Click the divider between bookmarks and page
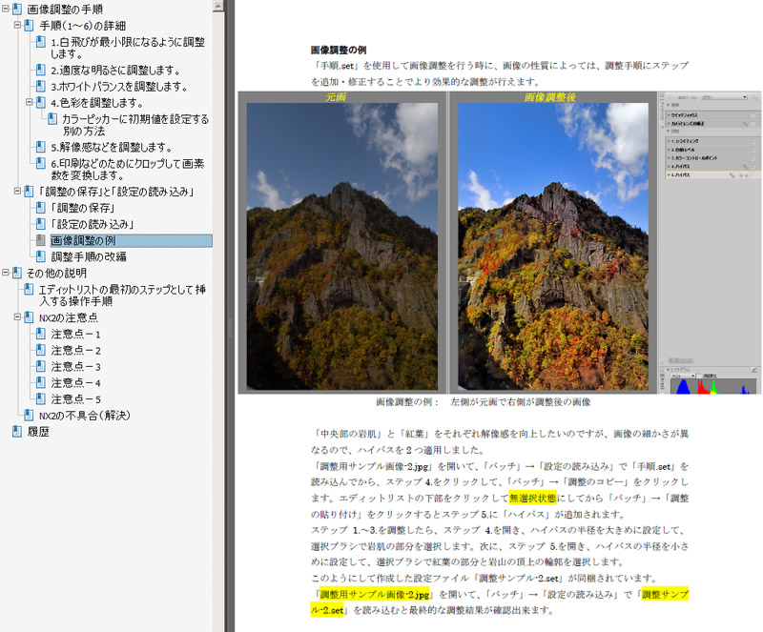This screenshot has width=763, height=632. click(230, 324)
